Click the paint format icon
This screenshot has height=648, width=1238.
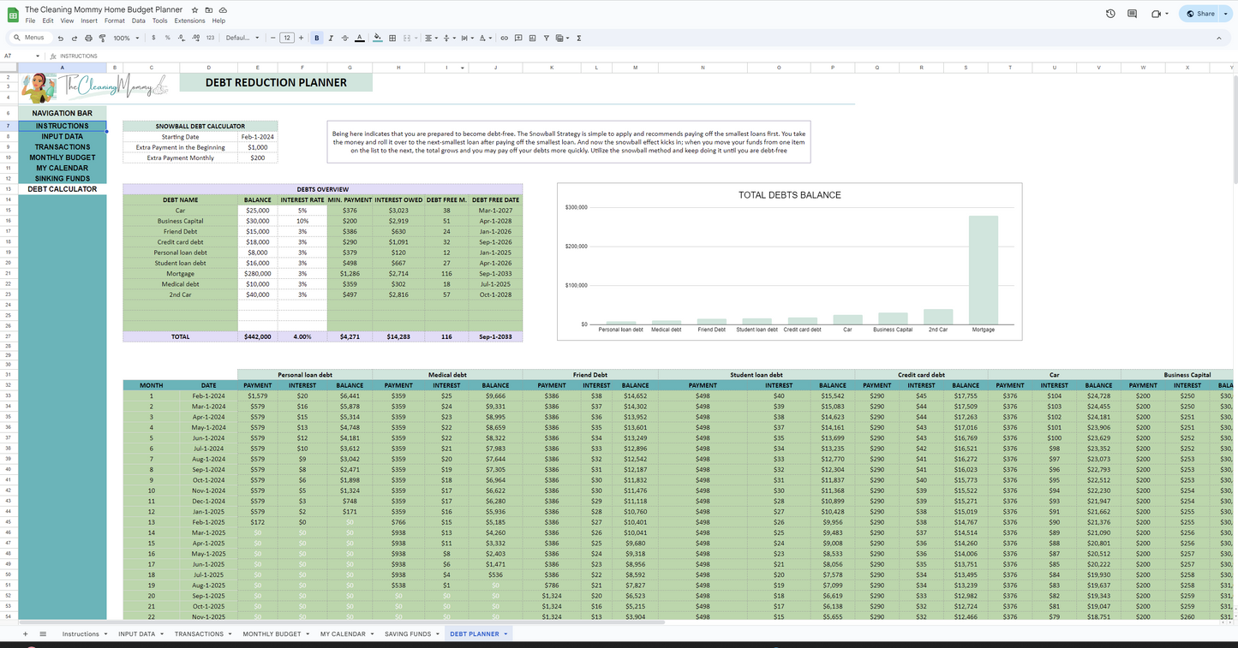tap(102, 38)
